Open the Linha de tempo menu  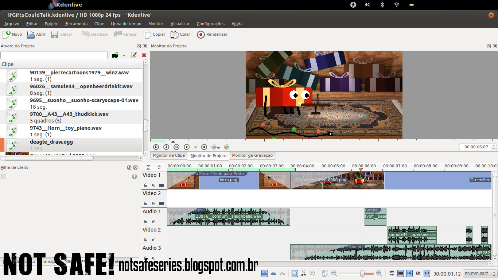[x=126, y=24]
